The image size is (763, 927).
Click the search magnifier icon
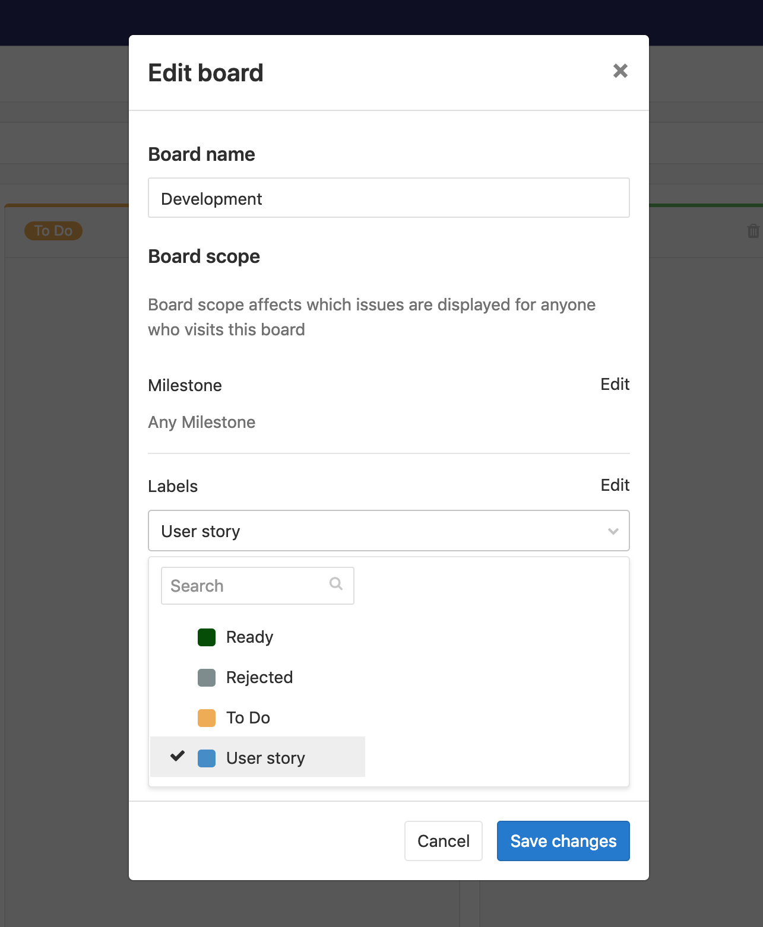[x=336, y=584]
